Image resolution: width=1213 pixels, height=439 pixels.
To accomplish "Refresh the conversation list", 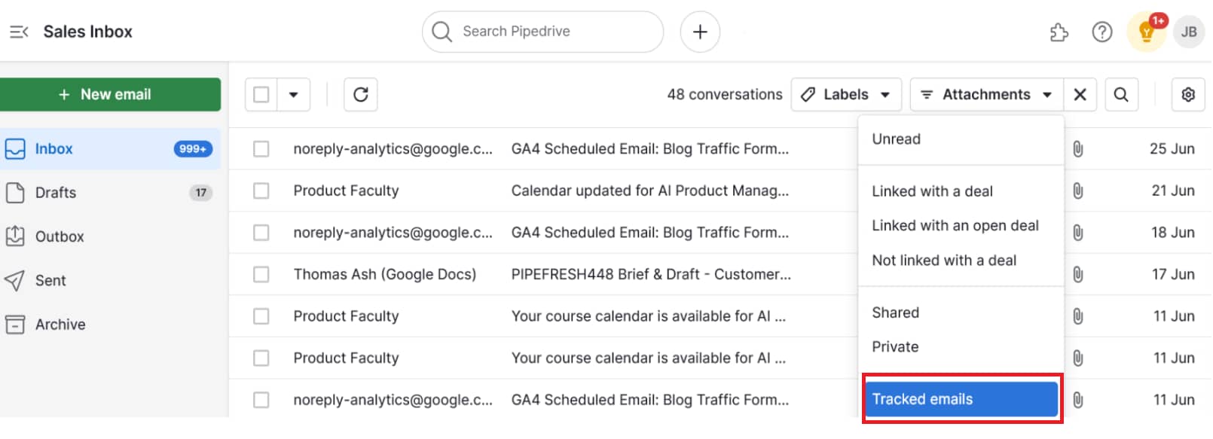I will coord(360,94).
